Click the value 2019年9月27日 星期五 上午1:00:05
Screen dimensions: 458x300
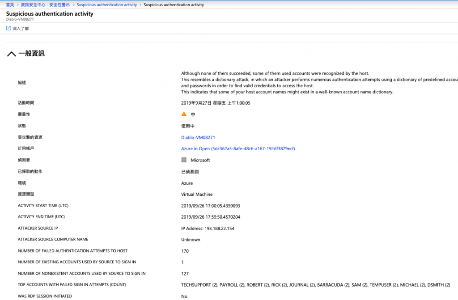click(x=216, y=103)
